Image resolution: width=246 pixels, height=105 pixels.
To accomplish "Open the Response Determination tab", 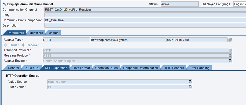I will tap(140, 68).
